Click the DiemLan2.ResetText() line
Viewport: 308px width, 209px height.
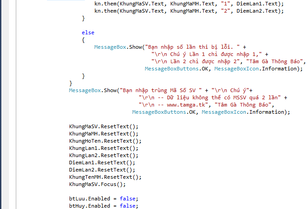102,170
